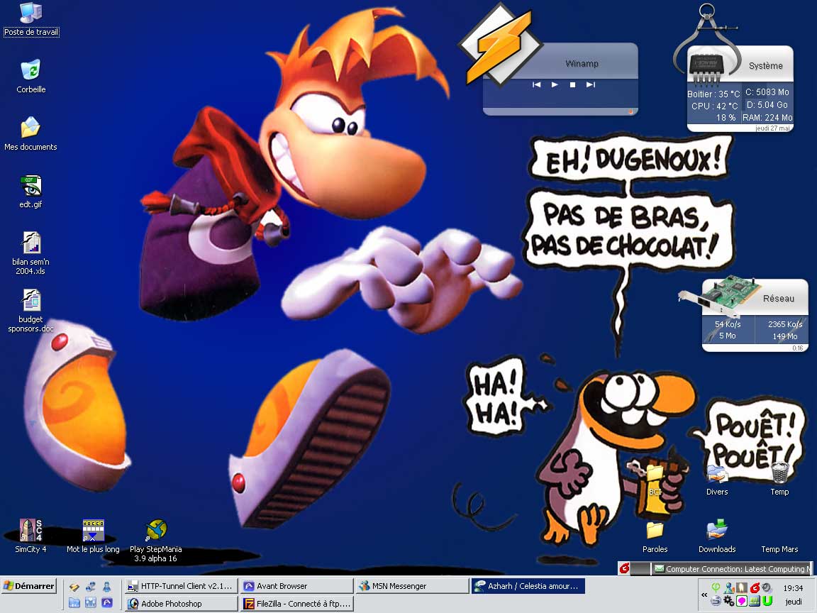
Task: Click the pink speech bubble tray icon
Action: (x=741, y=601)
